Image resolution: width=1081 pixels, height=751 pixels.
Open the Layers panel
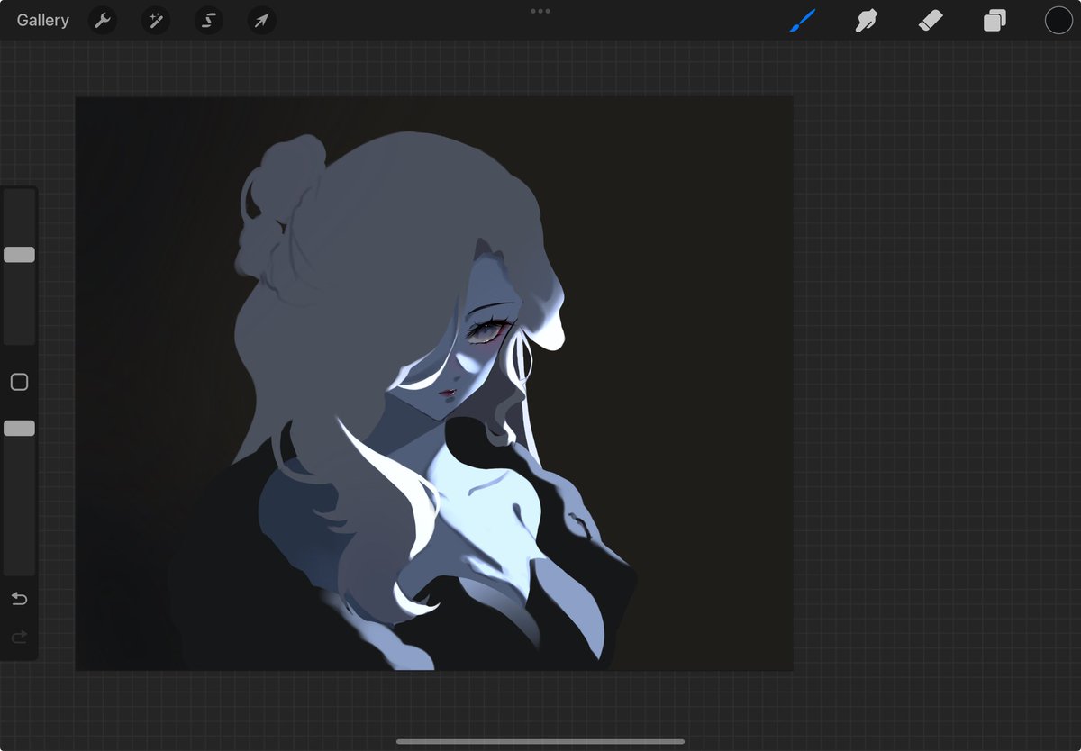(x=995, y=20)
